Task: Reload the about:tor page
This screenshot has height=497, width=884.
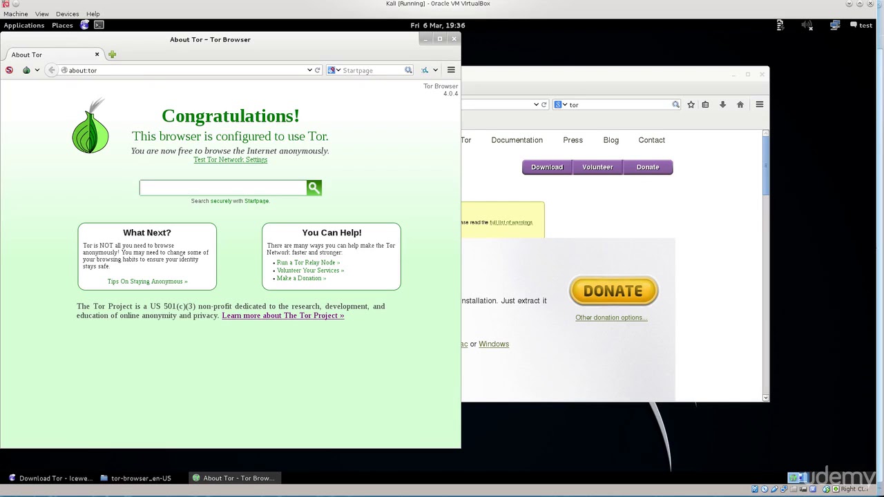Action: pyautogui.click(x=318, y=70)
